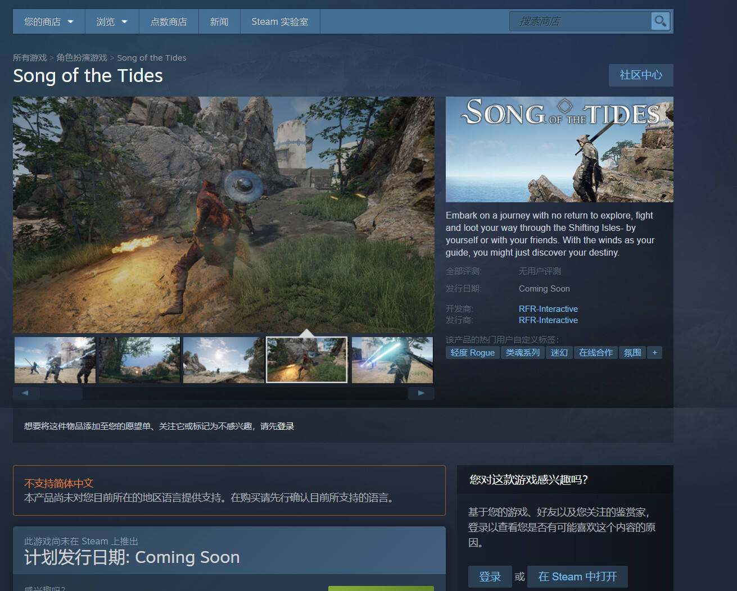Click the thumbnail strip scrollbar handle
This screenshot has width=737, height=591.
(x=61, y=393)
